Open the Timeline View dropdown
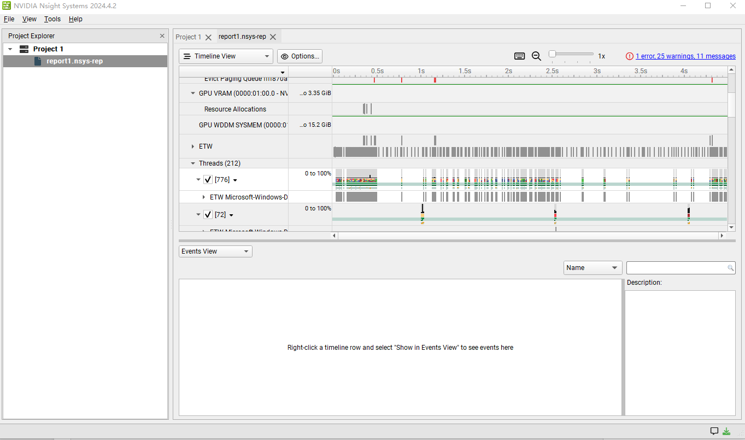 pyautogui.click(x=226, y=56)
